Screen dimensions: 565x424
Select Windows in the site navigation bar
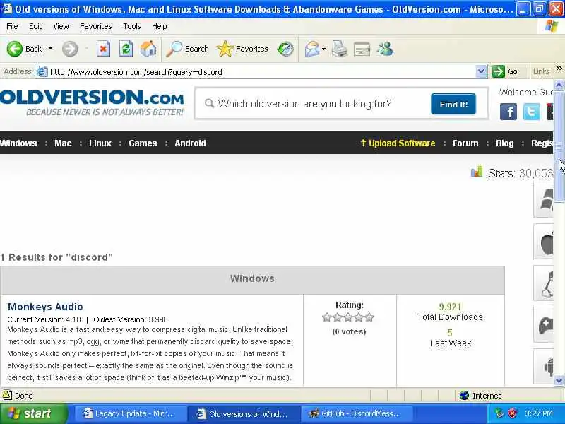18,143
